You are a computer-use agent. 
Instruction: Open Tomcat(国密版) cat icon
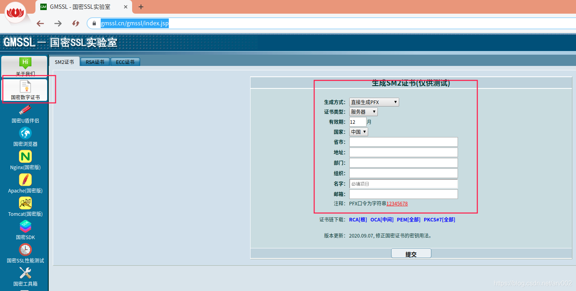(25, 203)
